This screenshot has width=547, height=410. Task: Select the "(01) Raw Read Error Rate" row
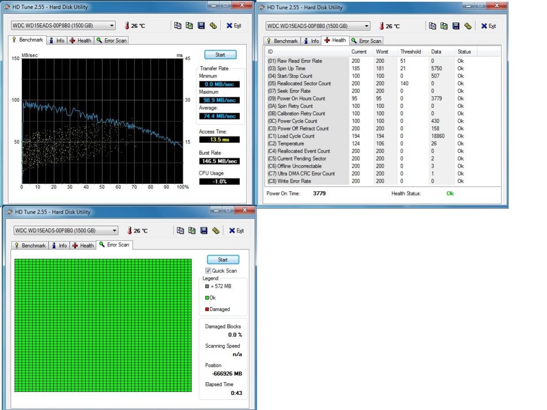(x=383, y=61)
